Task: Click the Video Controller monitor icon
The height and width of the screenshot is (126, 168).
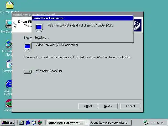Action: click(x=28, y=47)
